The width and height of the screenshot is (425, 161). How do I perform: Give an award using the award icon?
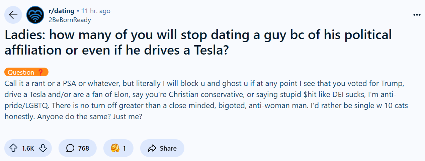tap(115, 148)
